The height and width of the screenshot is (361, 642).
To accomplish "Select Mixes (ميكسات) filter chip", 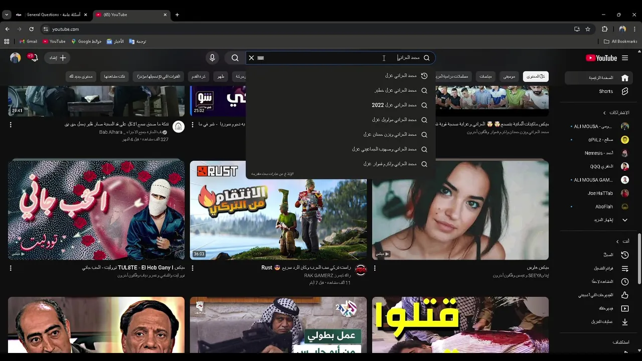I will point(486,76).
